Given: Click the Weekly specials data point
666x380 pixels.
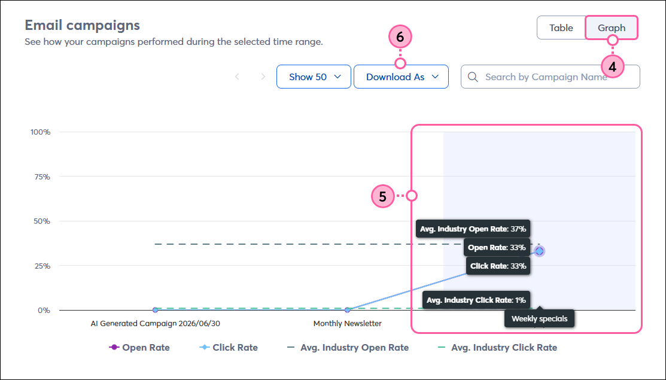Looking at the screenshot, I should [539, 251].
